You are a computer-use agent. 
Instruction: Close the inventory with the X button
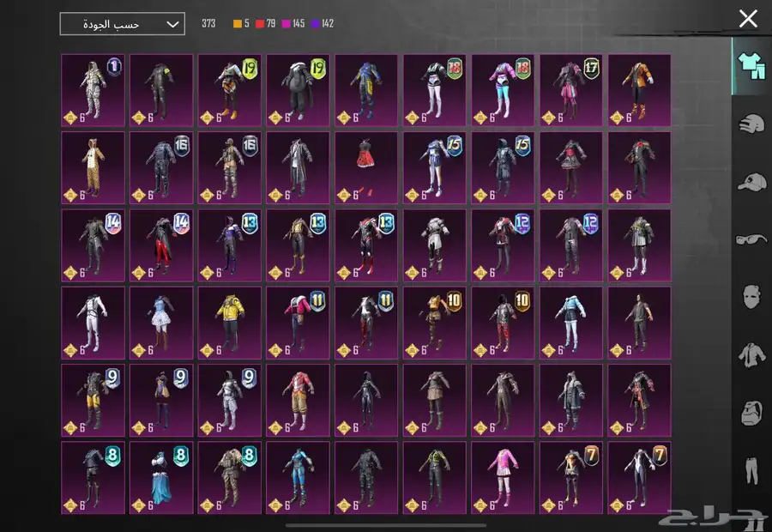click(748, 19)
